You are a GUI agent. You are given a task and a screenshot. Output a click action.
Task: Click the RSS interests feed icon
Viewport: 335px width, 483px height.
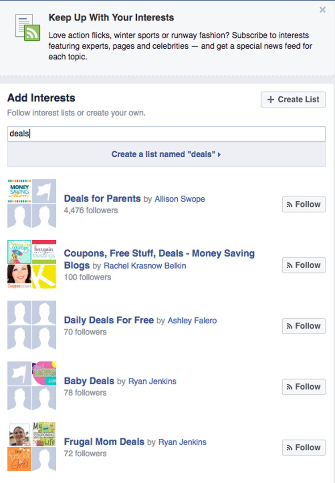[x=28, y=27]
